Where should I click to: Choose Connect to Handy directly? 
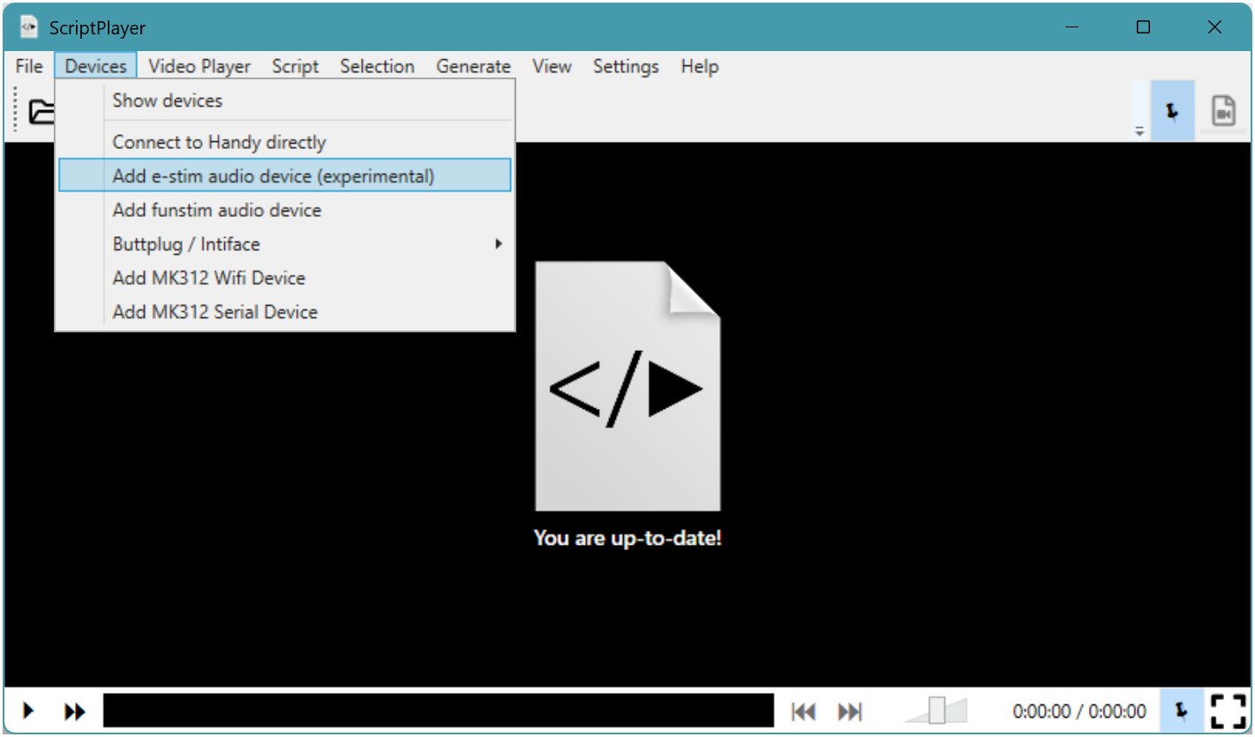(x=284, y=142)
